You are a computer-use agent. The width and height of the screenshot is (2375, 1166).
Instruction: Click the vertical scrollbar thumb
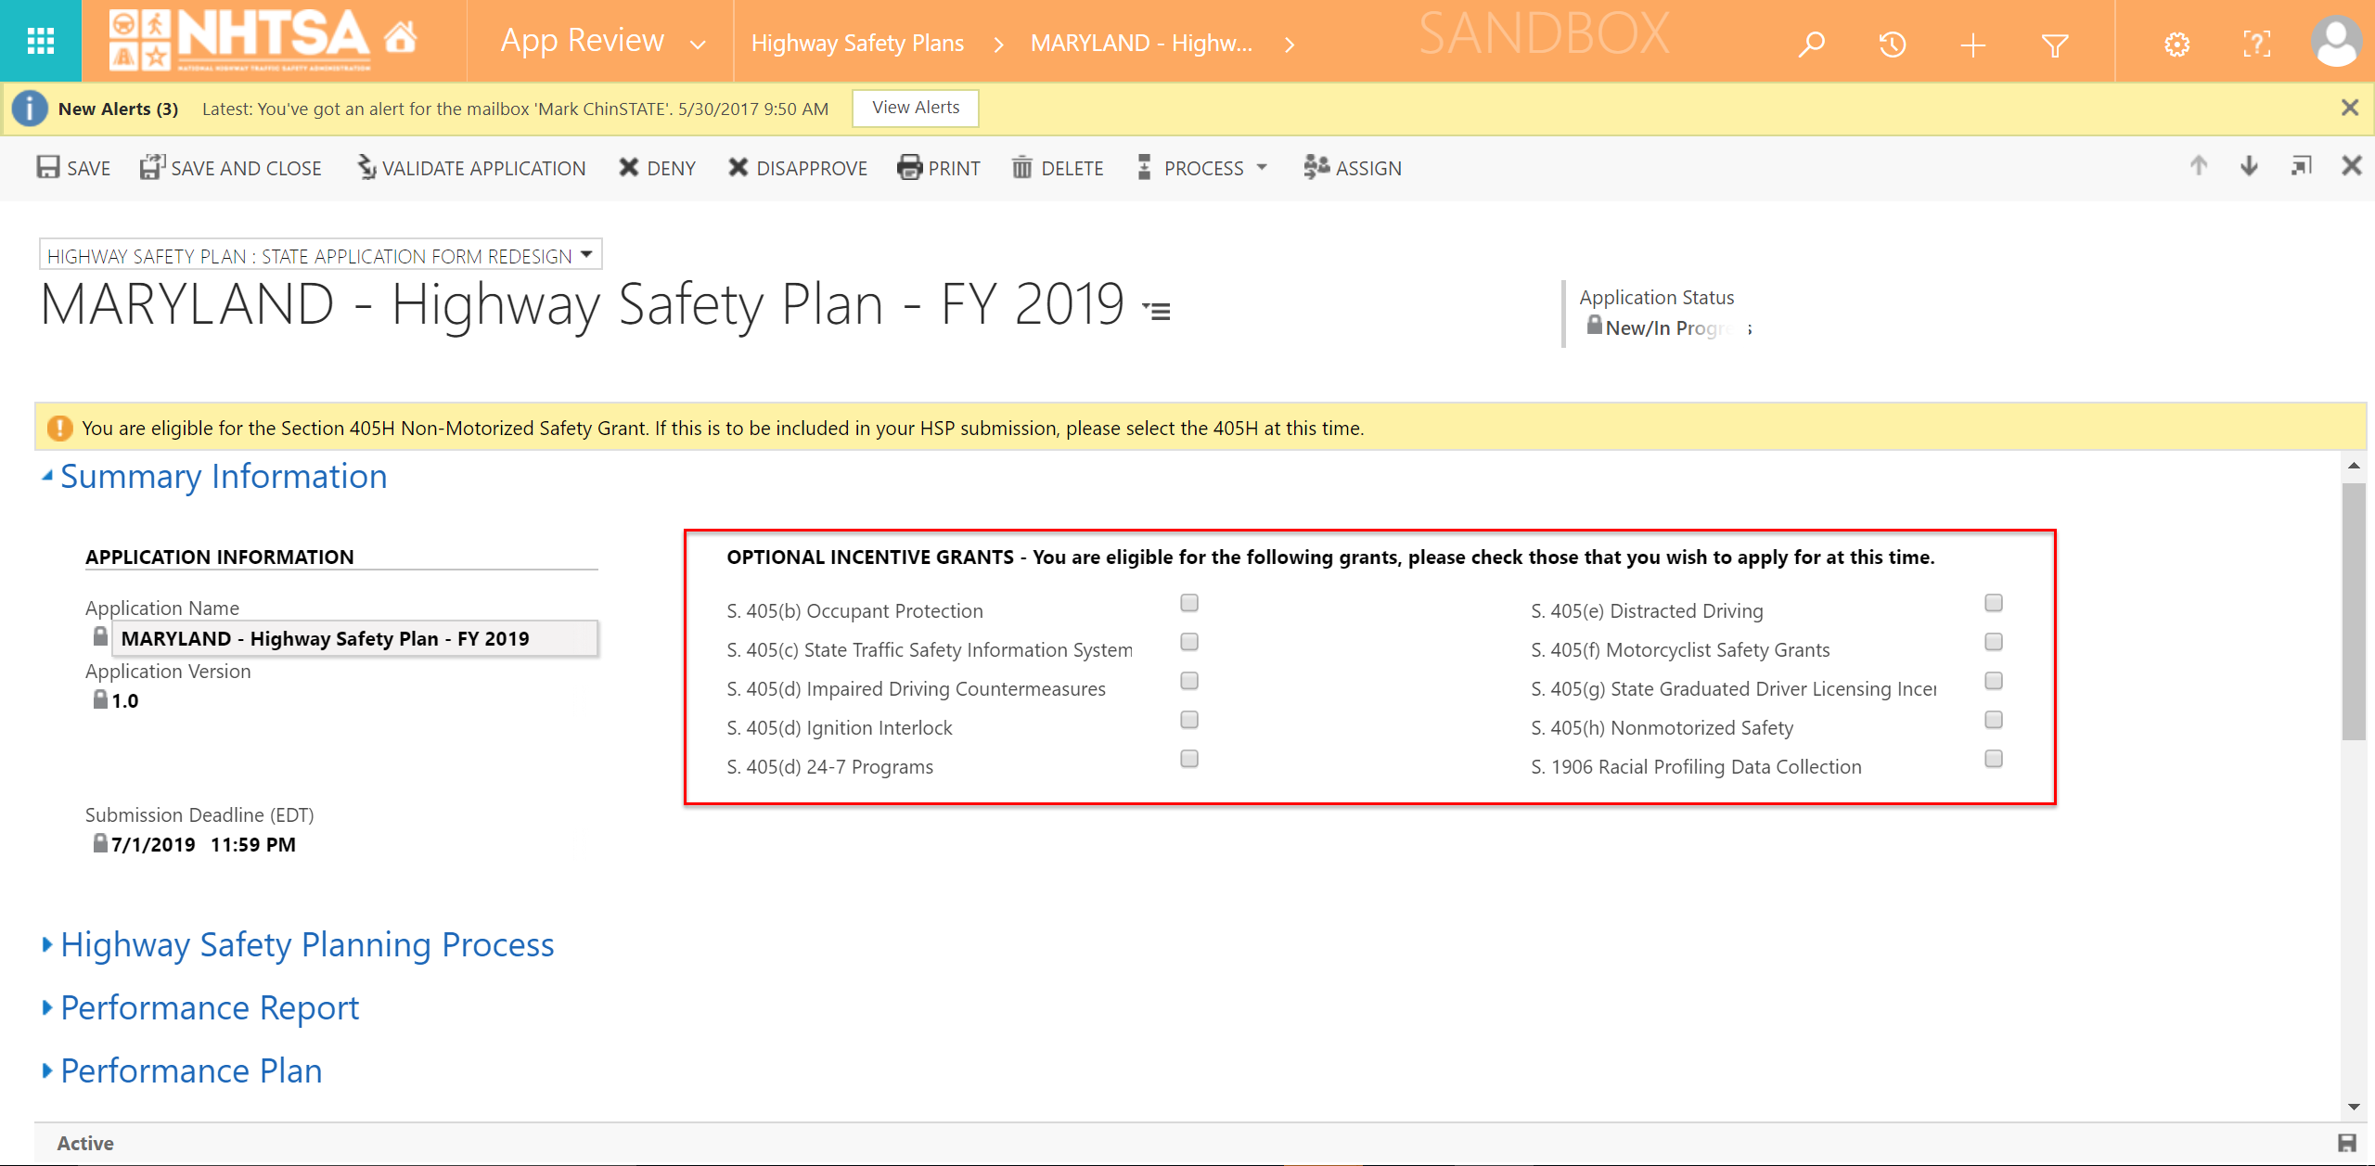[x=2353, y=612]
